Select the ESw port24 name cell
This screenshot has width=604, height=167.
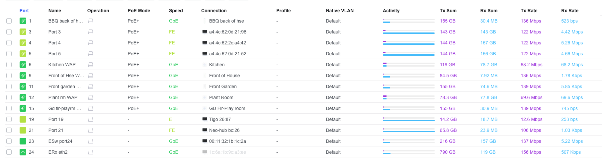pos(60,141)
